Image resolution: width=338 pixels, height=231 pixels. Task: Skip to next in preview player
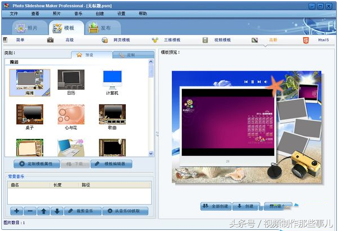point(259,82)
